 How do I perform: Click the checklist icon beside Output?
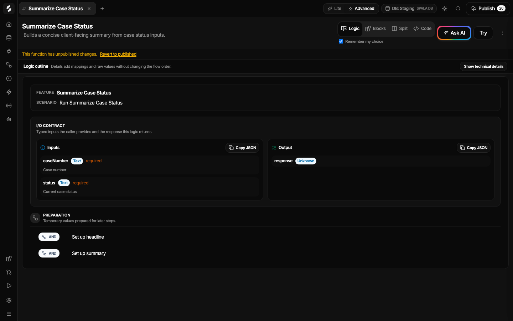click(274, 148)
